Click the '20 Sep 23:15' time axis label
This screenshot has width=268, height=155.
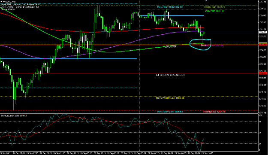140,153
